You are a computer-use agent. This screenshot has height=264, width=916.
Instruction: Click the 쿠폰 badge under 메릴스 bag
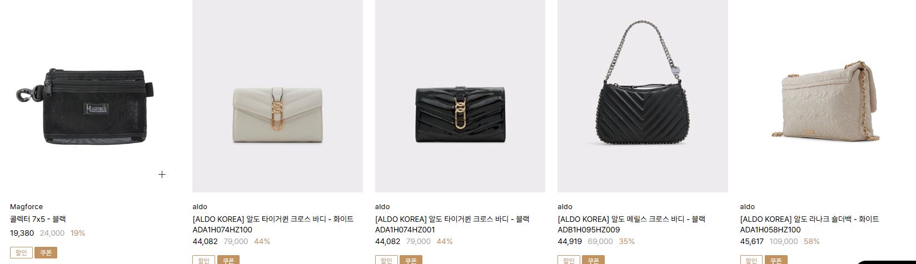click(593, 260)
